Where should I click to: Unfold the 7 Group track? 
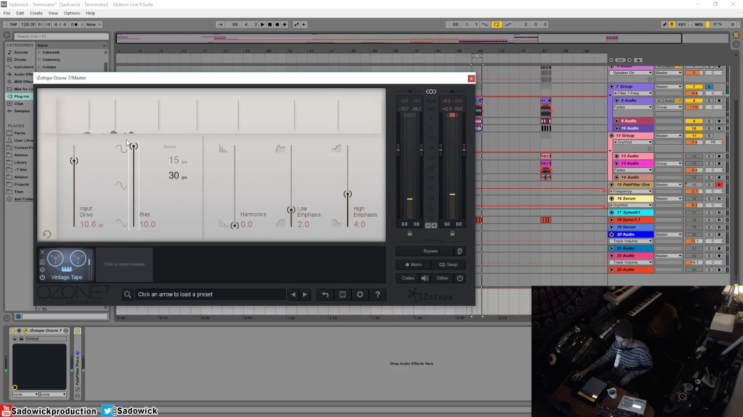tap(611, 87)
